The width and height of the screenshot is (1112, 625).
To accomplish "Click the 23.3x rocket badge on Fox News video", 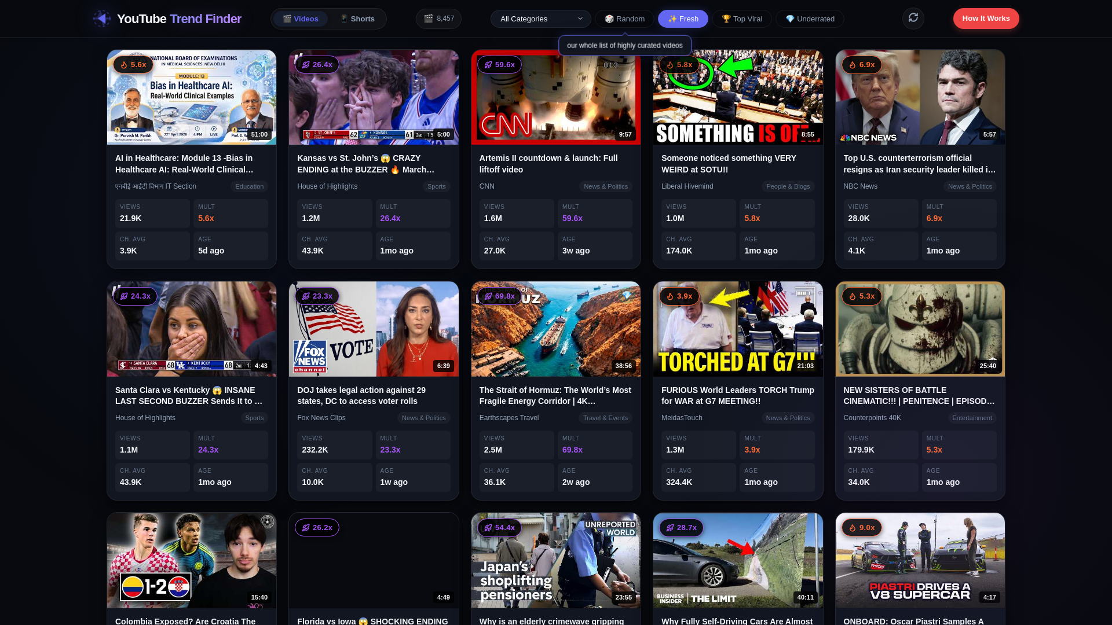I will click(x=317, y=296).
